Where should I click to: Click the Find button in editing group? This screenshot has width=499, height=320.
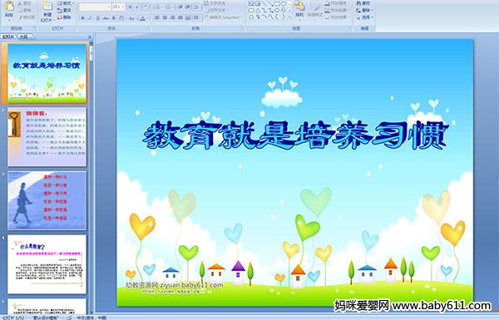[x=363, y=3]
